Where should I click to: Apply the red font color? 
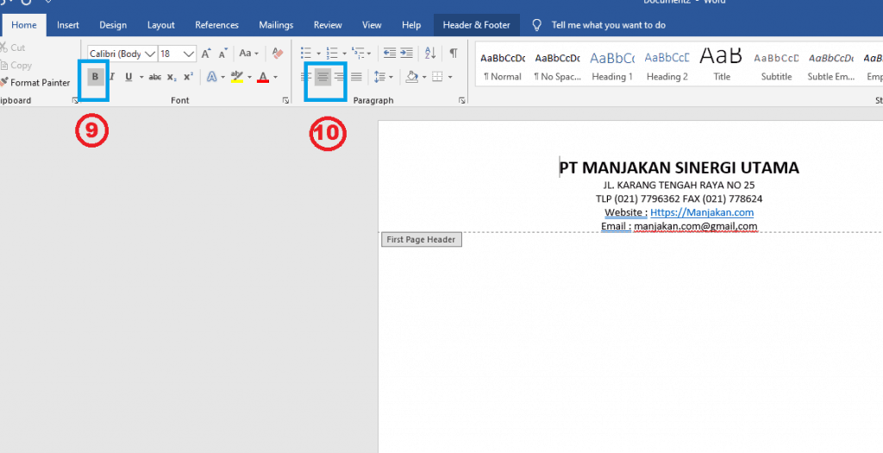pos(262,77)
